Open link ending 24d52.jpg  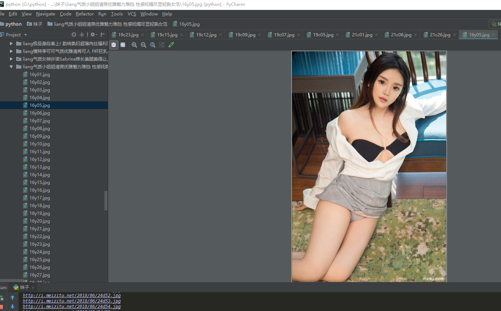(x=72, y=296)
